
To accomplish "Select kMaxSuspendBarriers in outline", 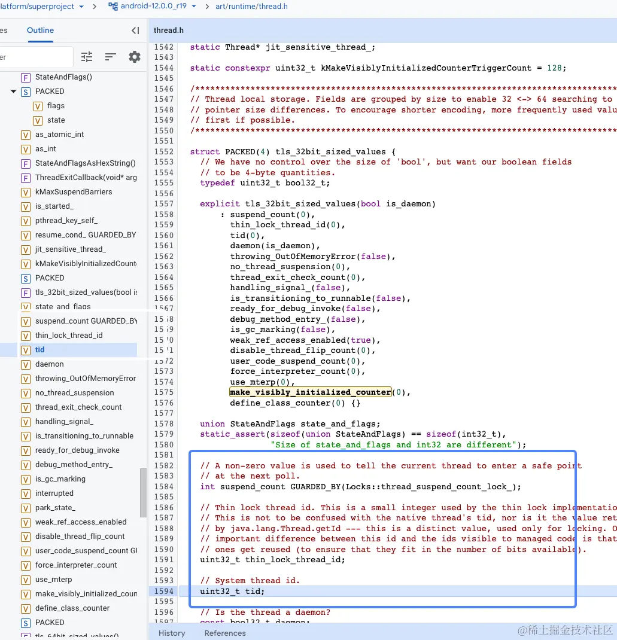I will (x=74, y=192).
